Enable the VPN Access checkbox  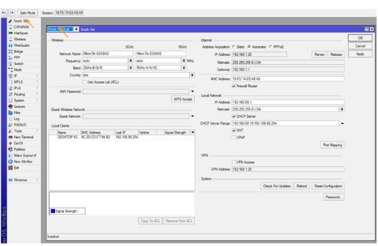coord(234,162)
